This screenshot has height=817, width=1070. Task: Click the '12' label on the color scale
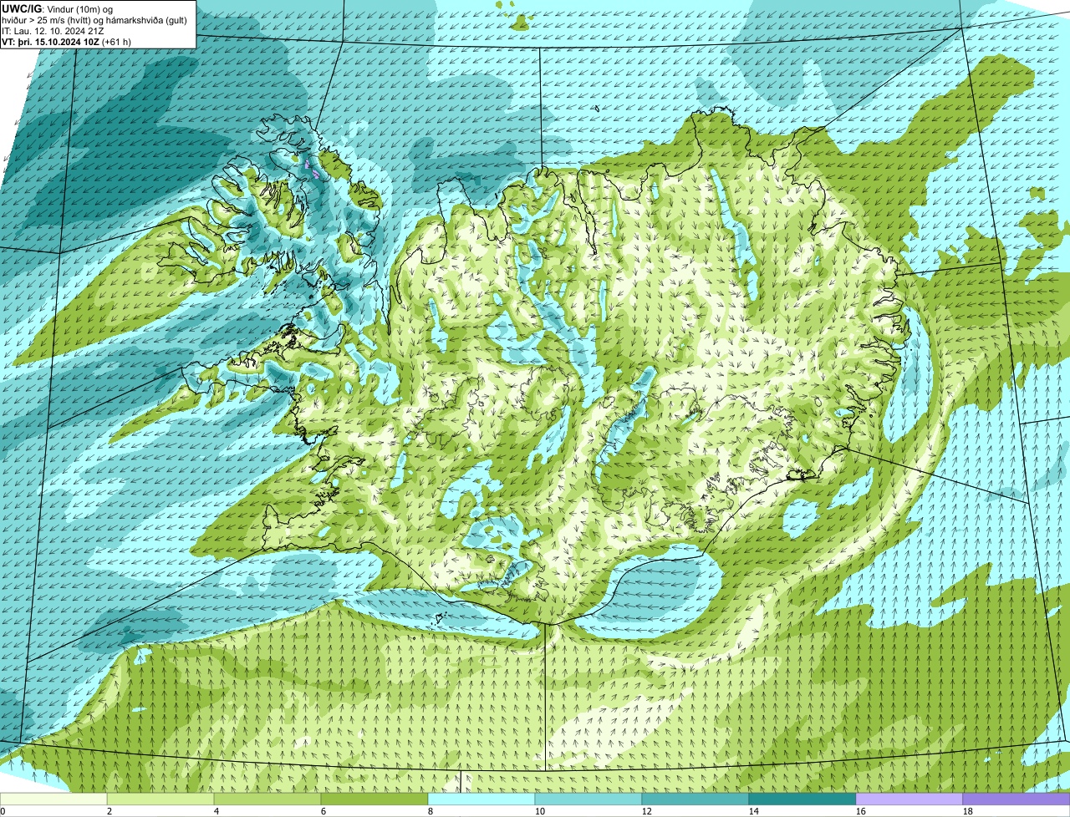647,811
